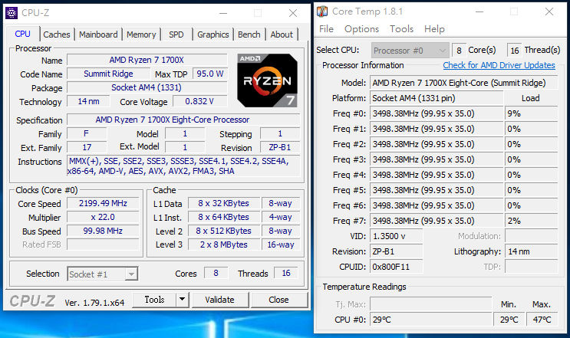The height and width of the screenshot is (338, 570).
Task: Open the Tools menu in Core Temp
Action: [401, 29]
